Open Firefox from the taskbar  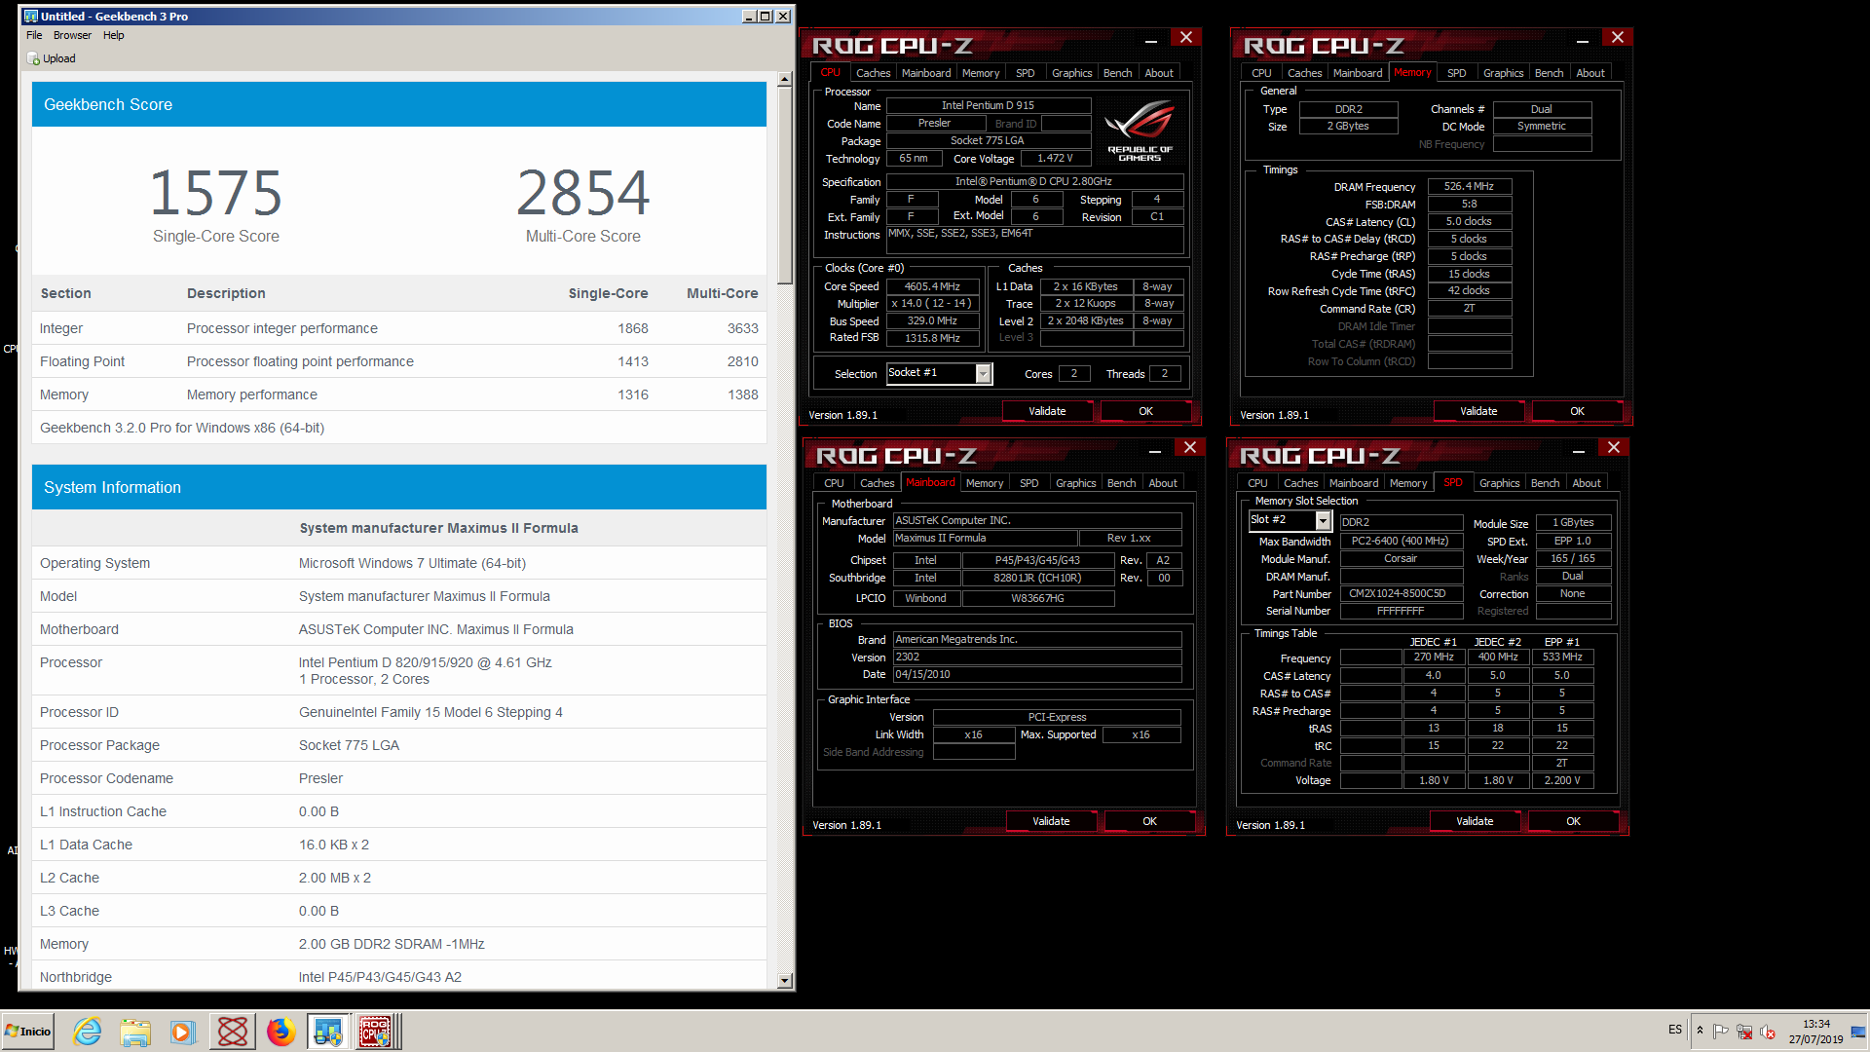280,1032
